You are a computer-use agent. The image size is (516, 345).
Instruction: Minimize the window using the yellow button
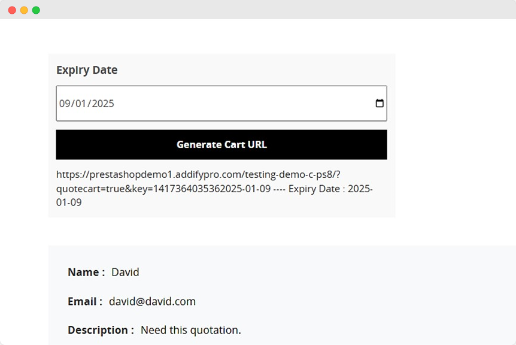(24, 10)
